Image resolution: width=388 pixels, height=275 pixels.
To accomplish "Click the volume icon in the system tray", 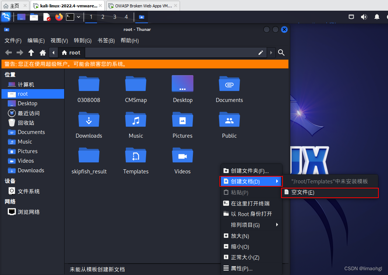I will point(364,17).
